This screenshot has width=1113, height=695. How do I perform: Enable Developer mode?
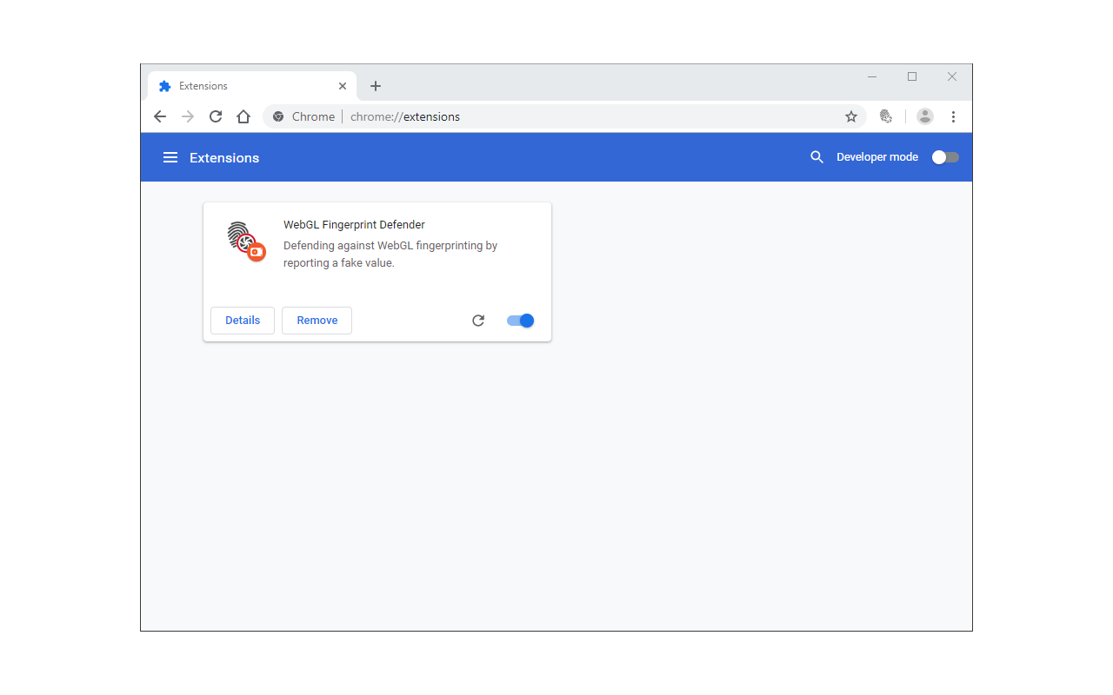pyautogui.click(x=944, y=156)
